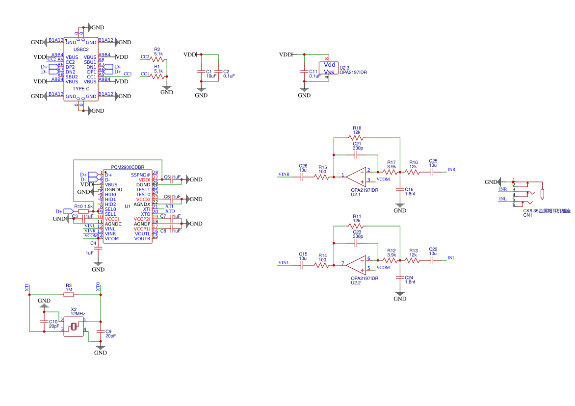Select resistor R17 3.9k
This screenshot has height=406, width=575.
click(x=391, y=172)
